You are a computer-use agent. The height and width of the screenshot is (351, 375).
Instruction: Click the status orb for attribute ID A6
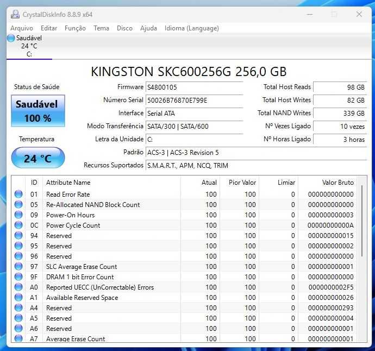(x=18, y=328)
